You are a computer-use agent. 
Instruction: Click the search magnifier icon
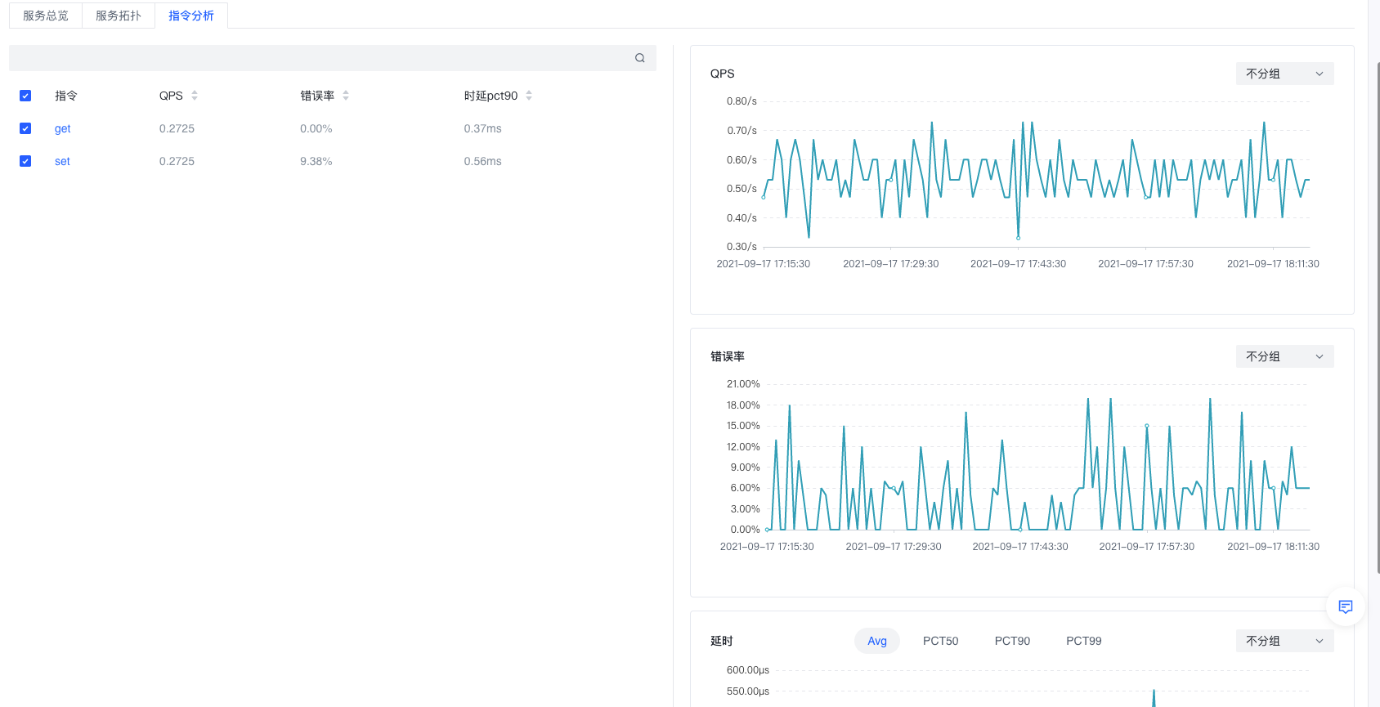coord(640,58)
